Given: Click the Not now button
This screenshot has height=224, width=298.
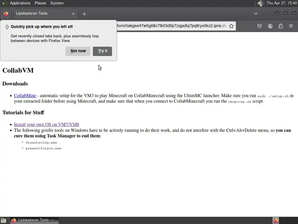Looking at the screenshot, I should (x=78, y=51).
